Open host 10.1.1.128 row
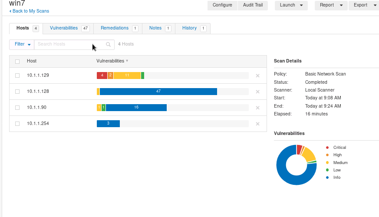 pos(138,92)
